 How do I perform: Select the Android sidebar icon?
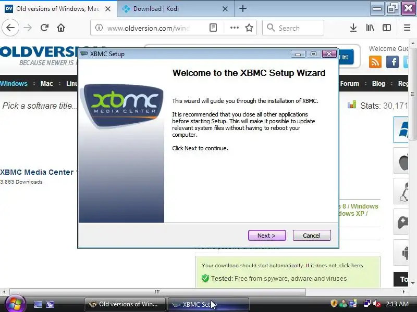point(401,252)
